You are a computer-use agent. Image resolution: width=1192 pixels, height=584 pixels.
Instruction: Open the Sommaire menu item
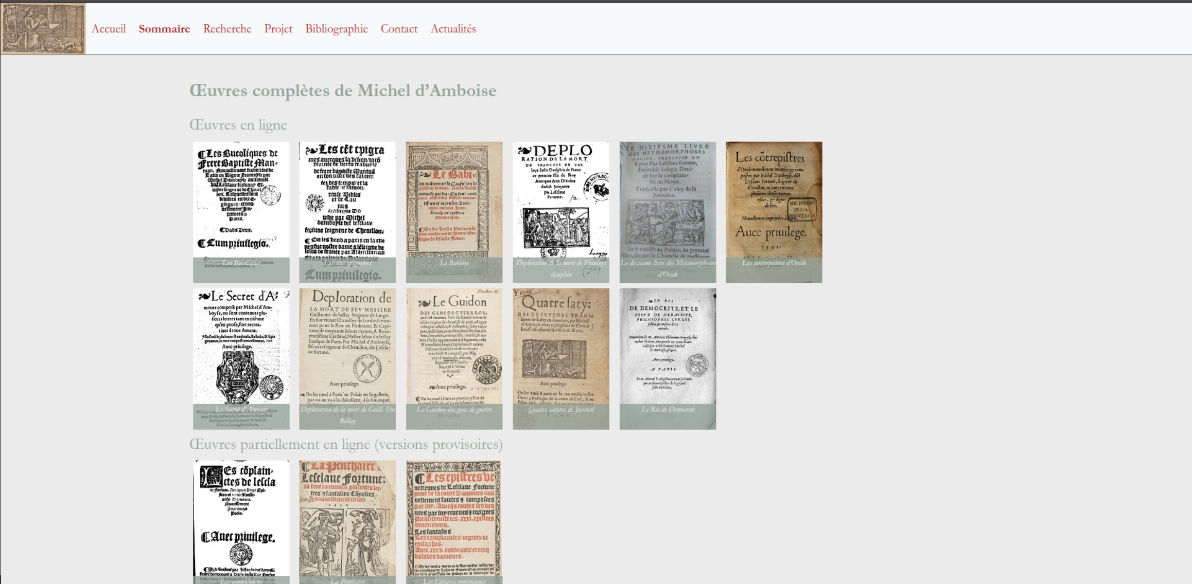(164, 29)
